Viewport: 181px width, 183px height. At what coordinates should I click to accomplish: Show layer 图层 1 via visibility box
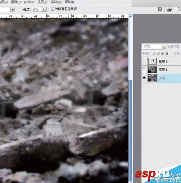click(x=144, y=70)
